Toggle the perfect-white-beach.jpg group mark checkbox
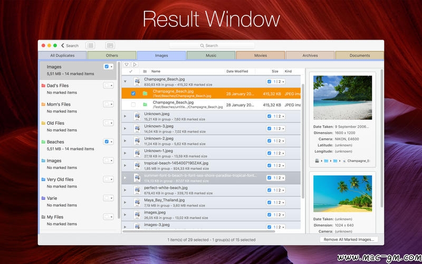This screenshot has width=422, height=264. pos(270,190)
